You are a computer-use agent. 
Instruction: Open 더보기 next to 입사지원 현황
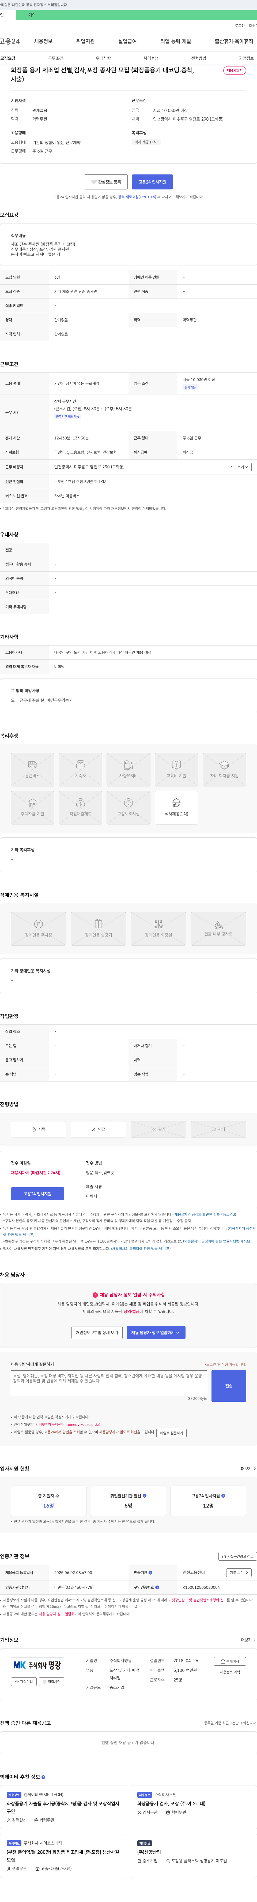(x=248, y=1469)
